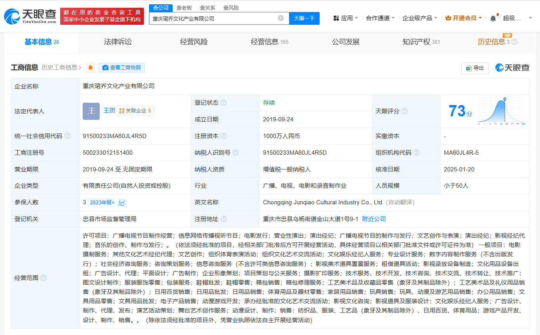Click the 王 legal representative avatar
540x335 pixels.
tap(91, 111)
